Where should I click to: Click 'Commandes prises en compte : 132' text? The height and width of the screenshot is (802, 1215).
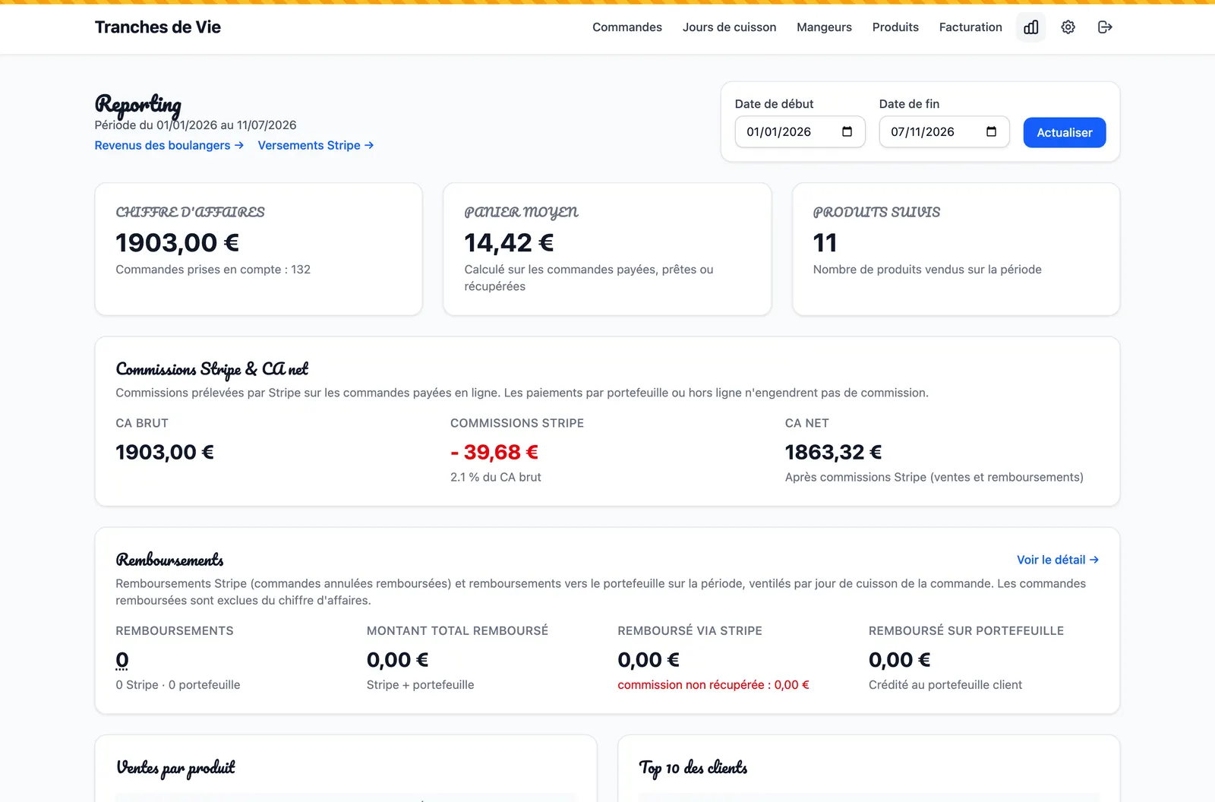pos(213,270)
